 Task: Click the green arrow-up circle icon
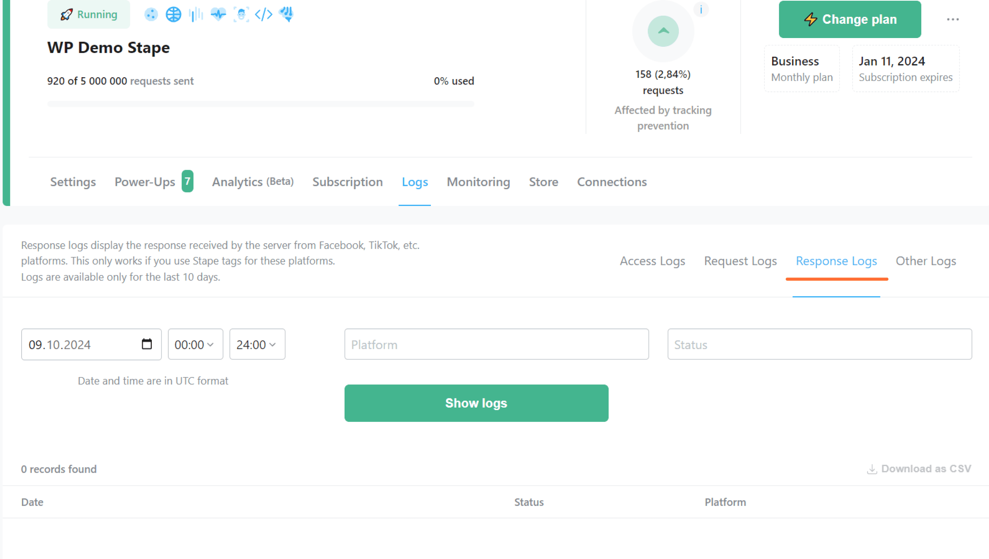pyautogui.click(x=663, y=31)
